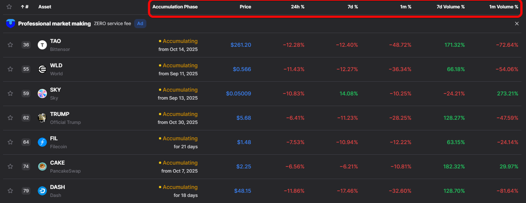Click the market making ad logo icon

(10, 24)
